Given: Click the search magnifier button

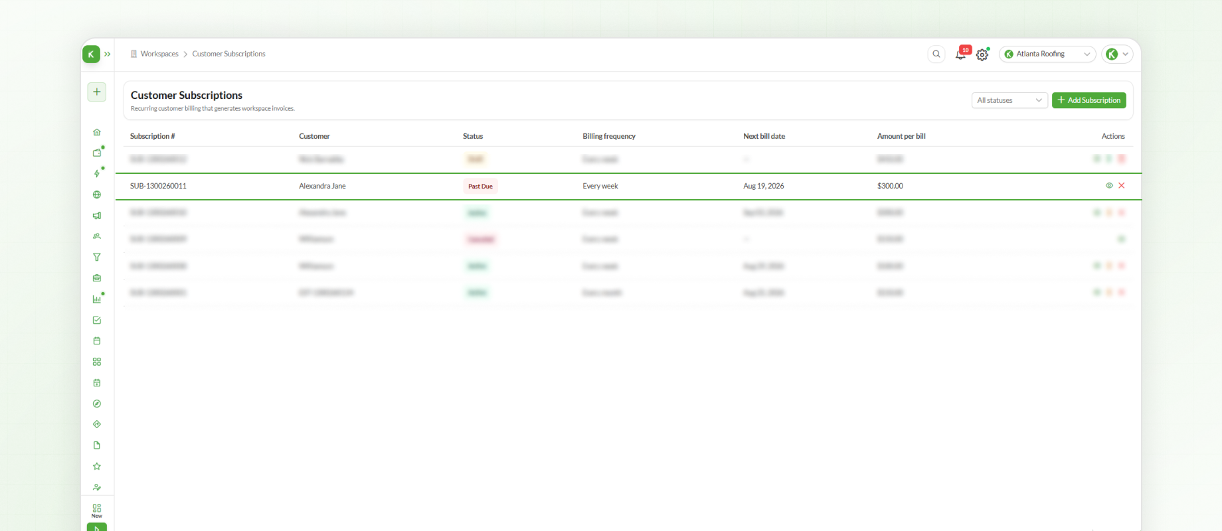Looking at the screenshot, I should (936, 54).
